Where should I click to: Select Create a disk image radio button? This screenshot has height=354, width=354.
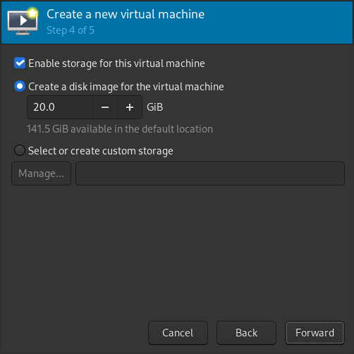click(x=20, y=86)
